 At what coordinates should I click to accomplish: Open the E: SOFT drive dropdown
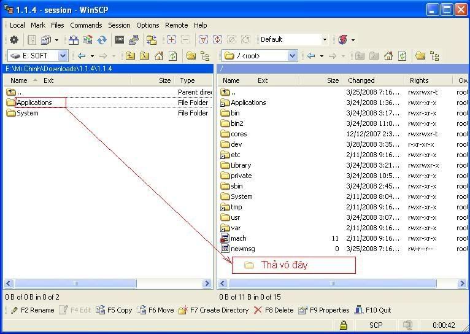[x=62, y=56]
